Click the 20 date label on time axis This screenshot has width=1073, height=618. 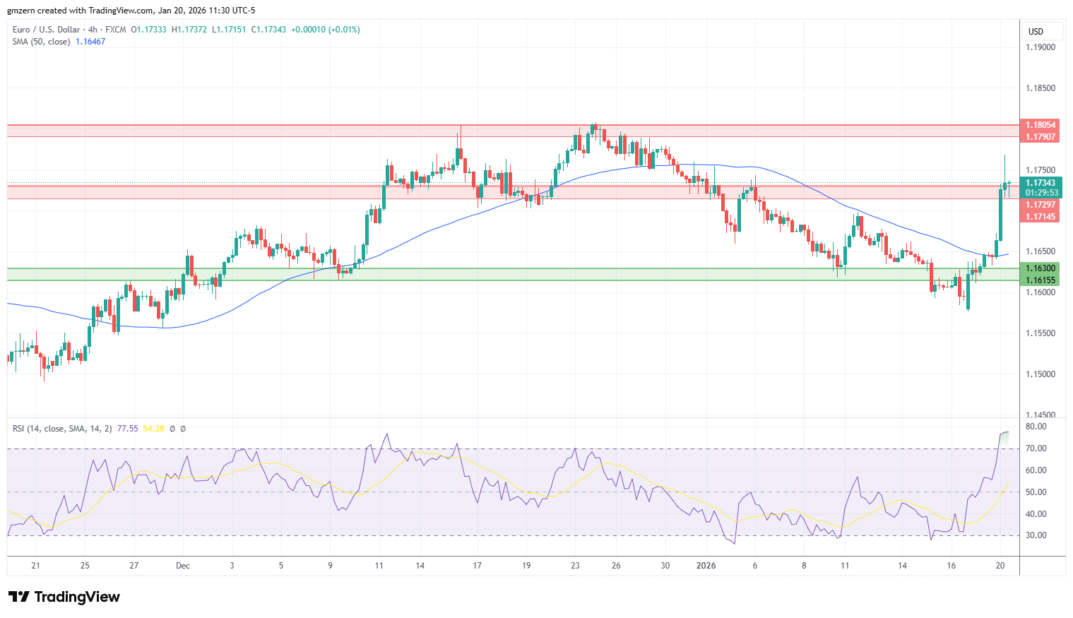(x=1000, y=566)
